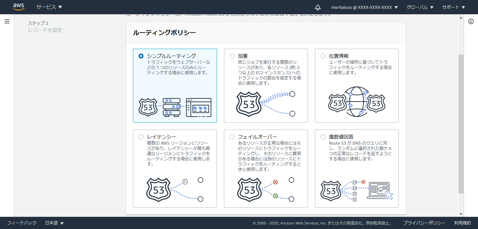Open the 日本語 language selector
The width and height of the screenshot is (478, 229).
(x=54, y=223)
